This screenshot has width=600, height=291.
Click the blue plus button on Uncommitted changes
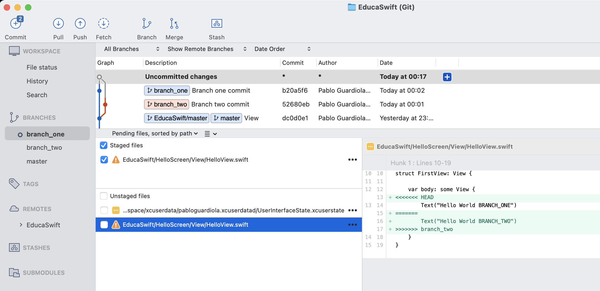point(447,77)
